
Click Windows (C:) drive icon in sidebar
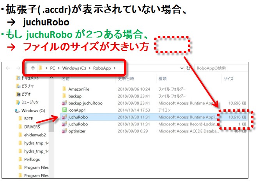[18, 111]
